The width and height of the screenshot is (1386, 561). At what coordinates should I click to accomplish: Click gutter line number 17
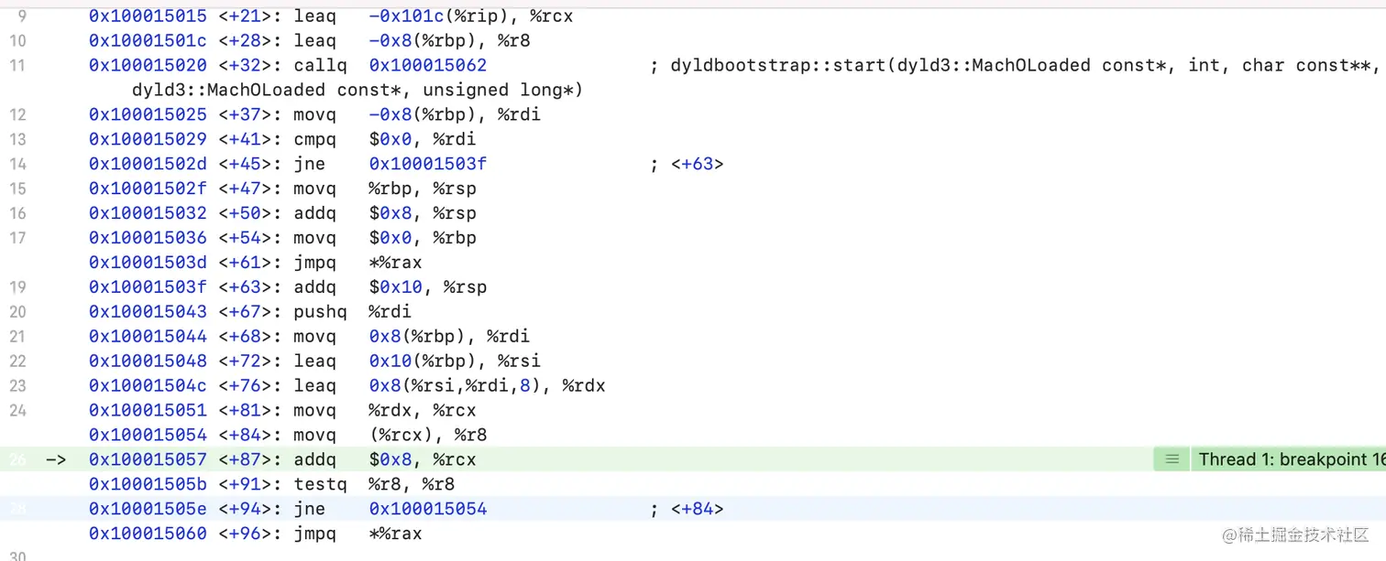(17, 239)
